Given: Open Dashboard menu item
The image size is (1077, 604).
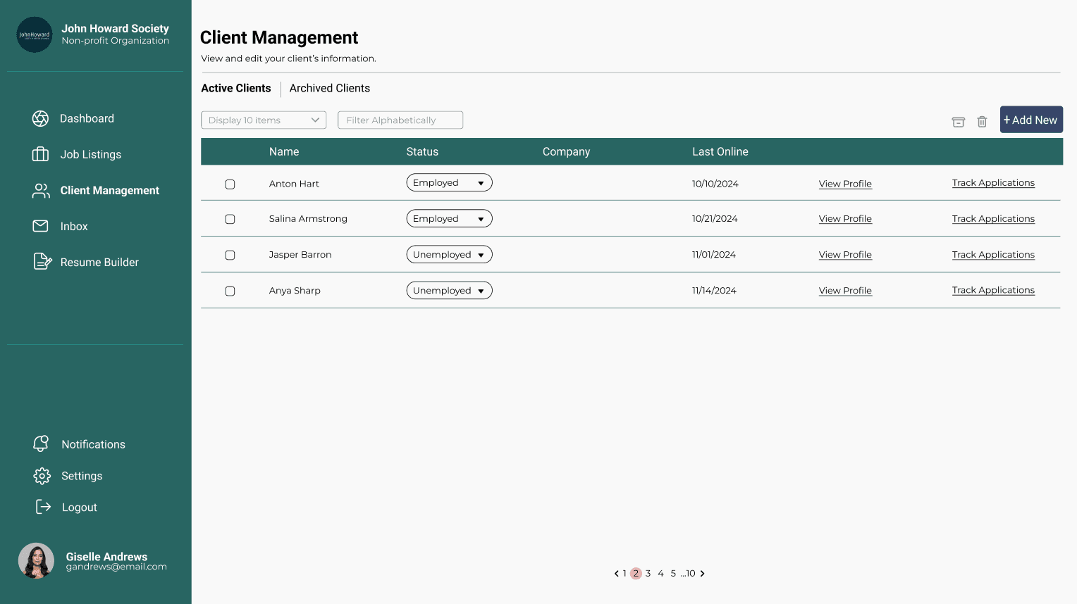Looking at the screenshot, I should tap(87, 118).
